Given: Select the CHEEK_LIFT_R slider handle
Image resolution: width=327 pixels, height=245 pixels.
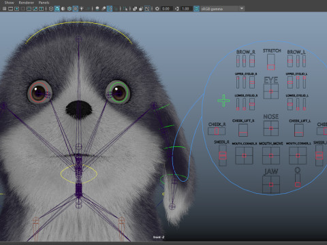Looking at the screenshot, I should [243, 134].
